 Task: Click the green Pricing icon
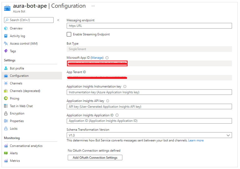point(6,98)
